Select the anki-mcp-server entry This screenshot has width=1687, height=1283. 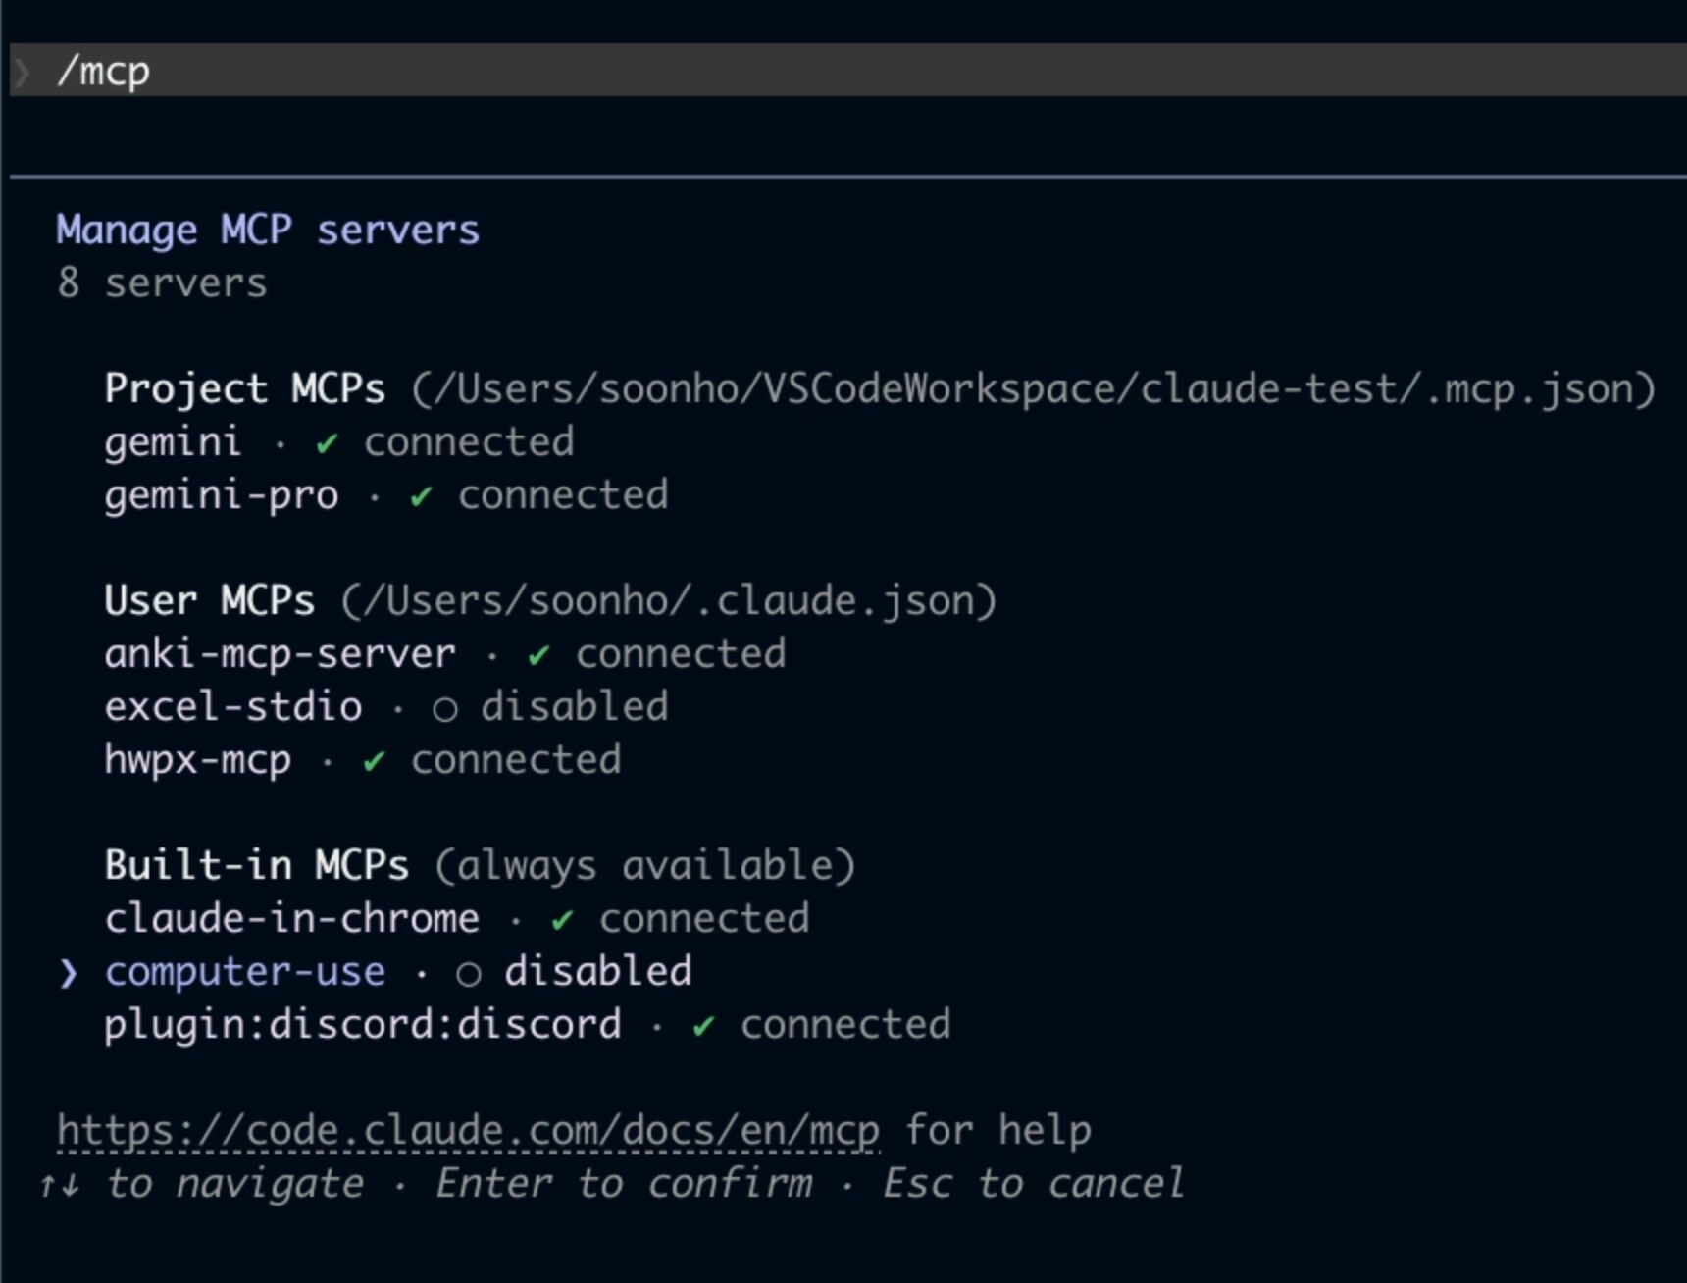click(445, 654)
